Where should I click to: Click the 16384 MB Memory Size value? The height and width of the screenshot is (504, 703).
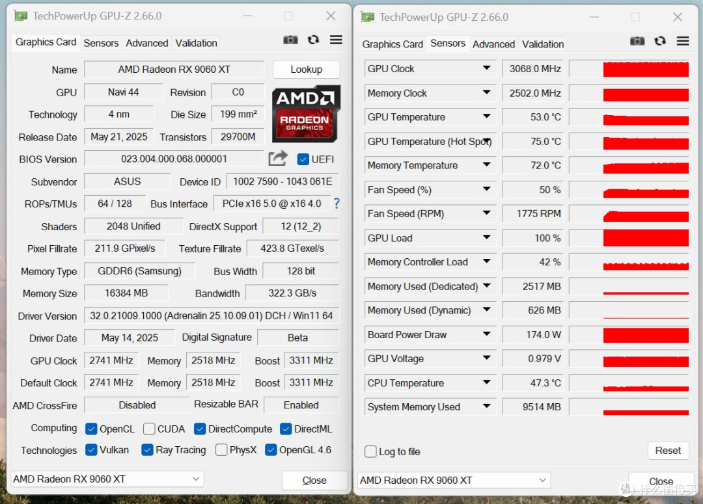pos(126,293)
